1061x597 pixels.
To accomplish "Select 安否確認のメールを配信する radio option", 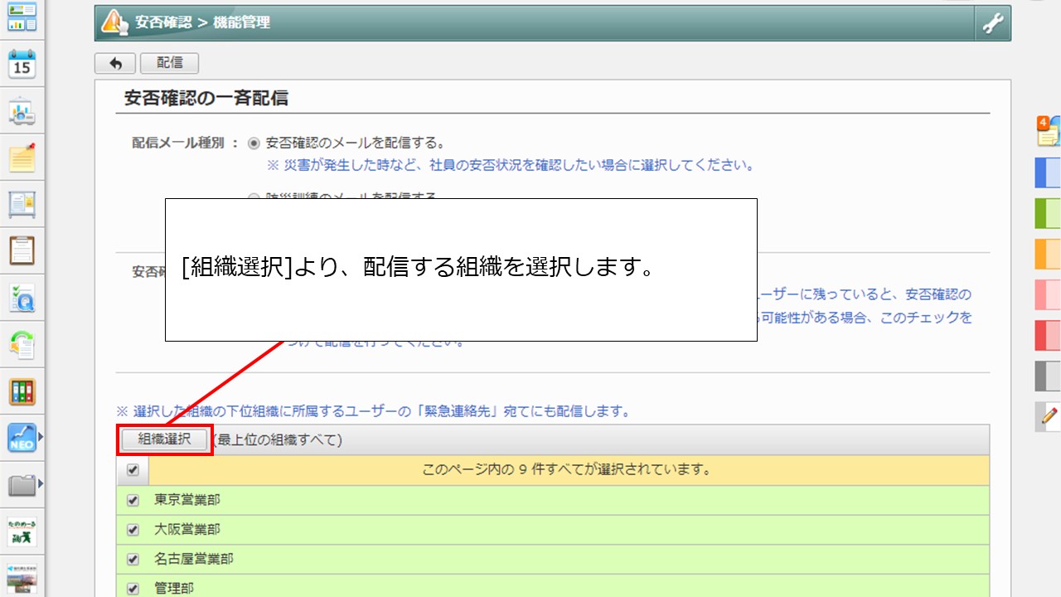I will tap(254, 143).
